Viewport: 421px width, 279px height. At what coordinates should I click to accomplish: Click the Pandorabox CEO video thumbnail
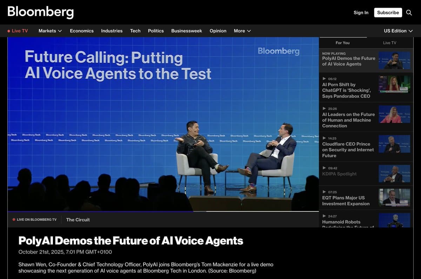click(394, 84)
